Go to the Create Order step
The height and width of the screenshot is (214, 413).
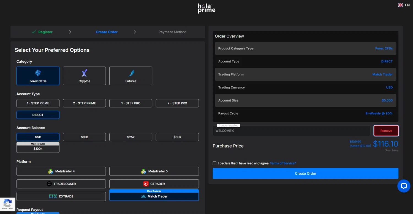tap(107, 32)
